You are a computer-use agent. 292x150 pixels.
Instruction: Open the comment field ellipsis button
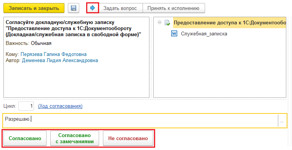282,121
